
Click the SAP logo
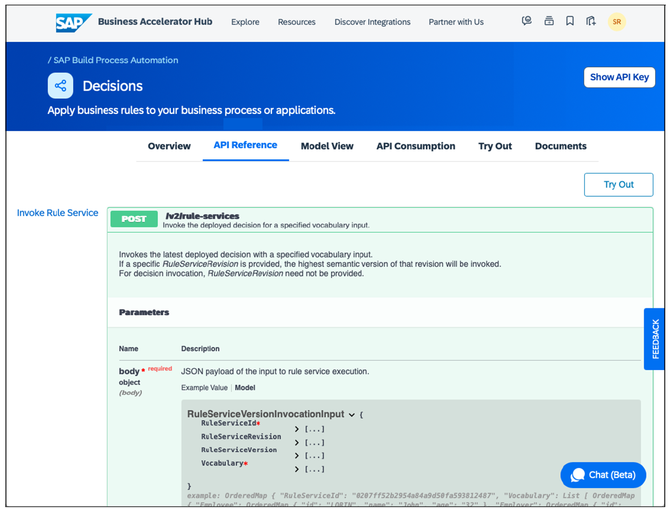click(x=73, y=22)
